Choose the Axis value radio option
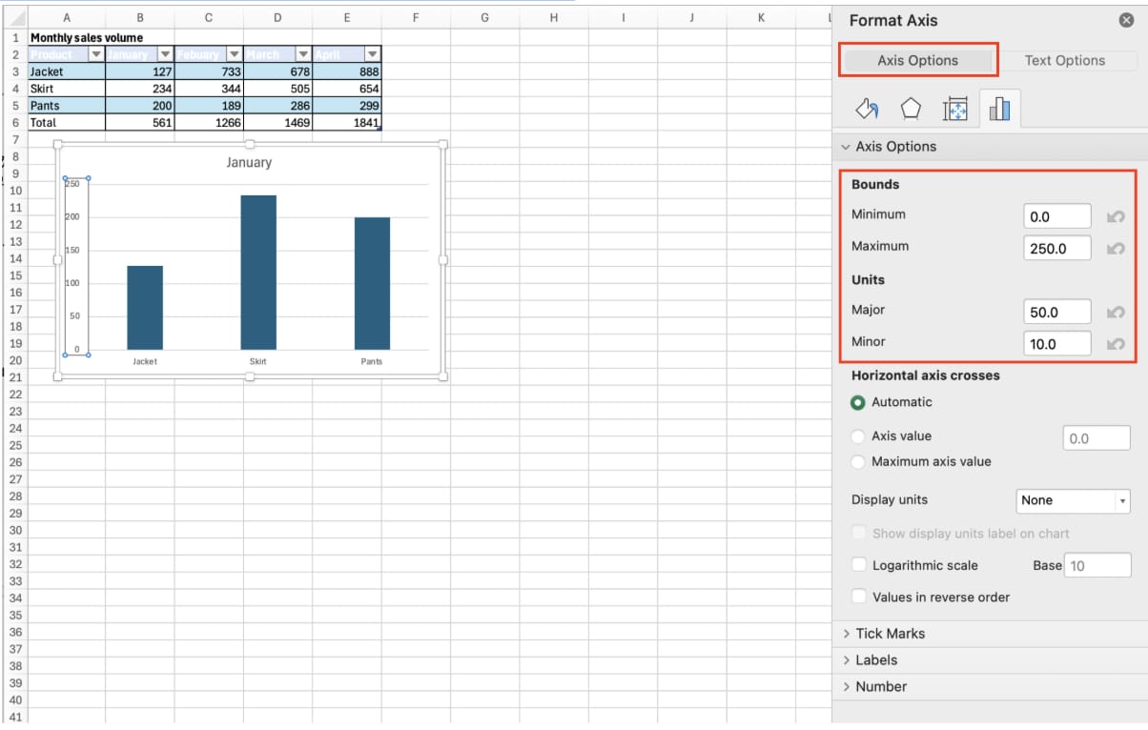Image resolution: width=1148 pixels, height=730 pixels. click(858, 436)
